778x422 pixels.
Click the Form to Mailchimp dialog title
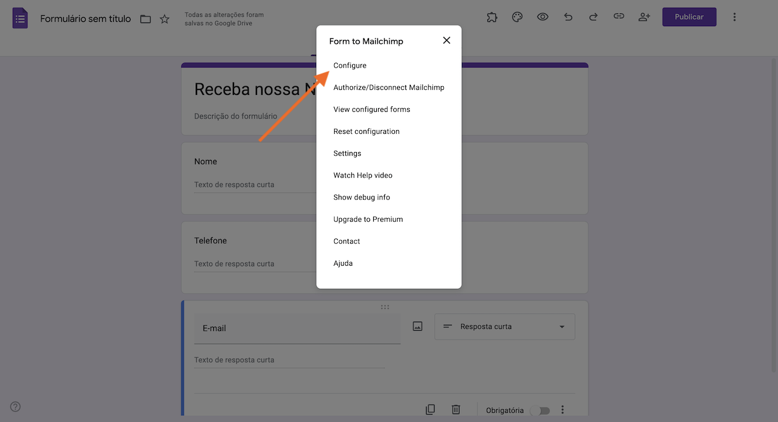click(x=367, y=41)
